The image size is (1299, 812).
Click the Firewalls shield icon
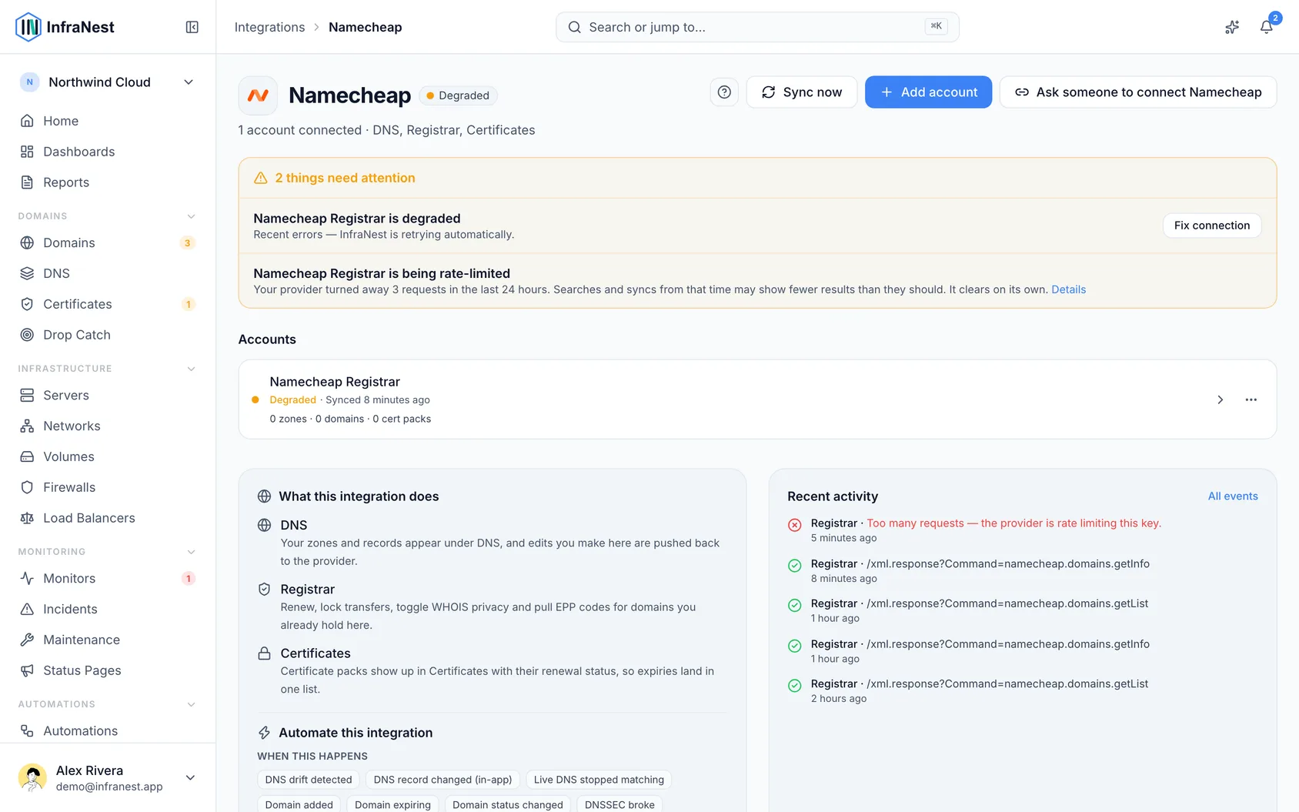coord(27,487)
